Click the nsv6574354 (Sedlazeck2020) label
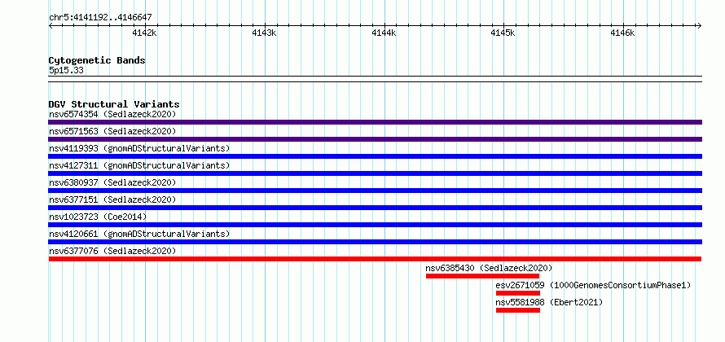The image size is (725, 342). (x=112, y=114)
